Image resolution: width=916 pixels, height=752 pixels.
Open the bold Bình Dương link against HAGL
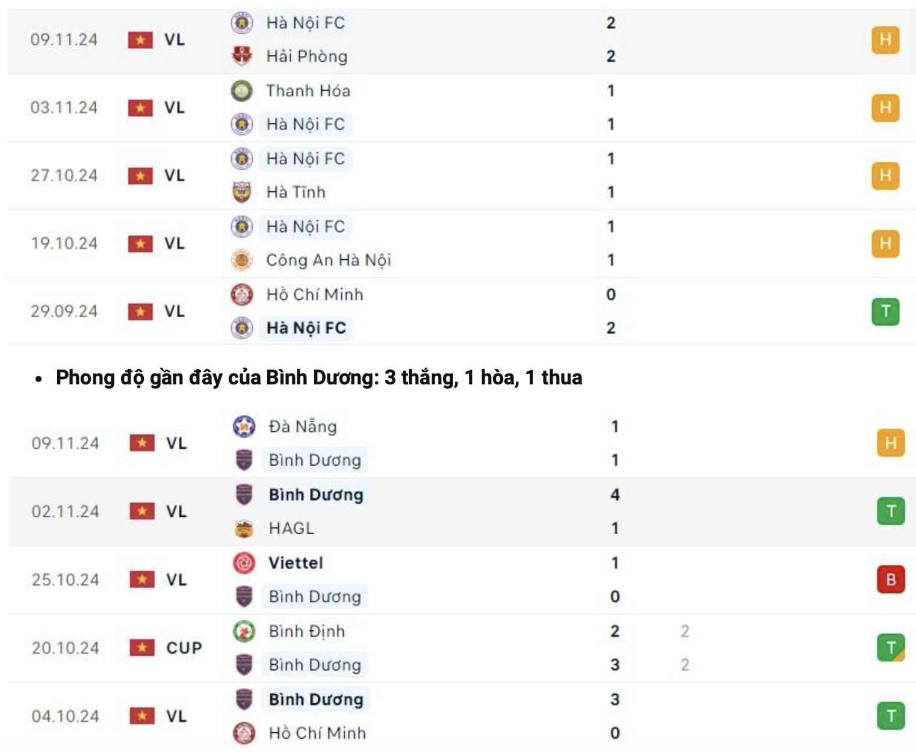point(316,495)
